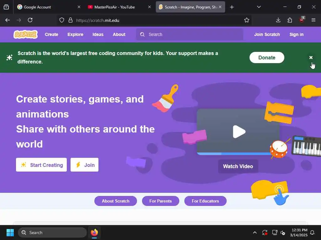Image resolution: width=321 pixels, height=240 pixels.
Task: Open the sync status tray icon
Action: click(x=265, y=232)
